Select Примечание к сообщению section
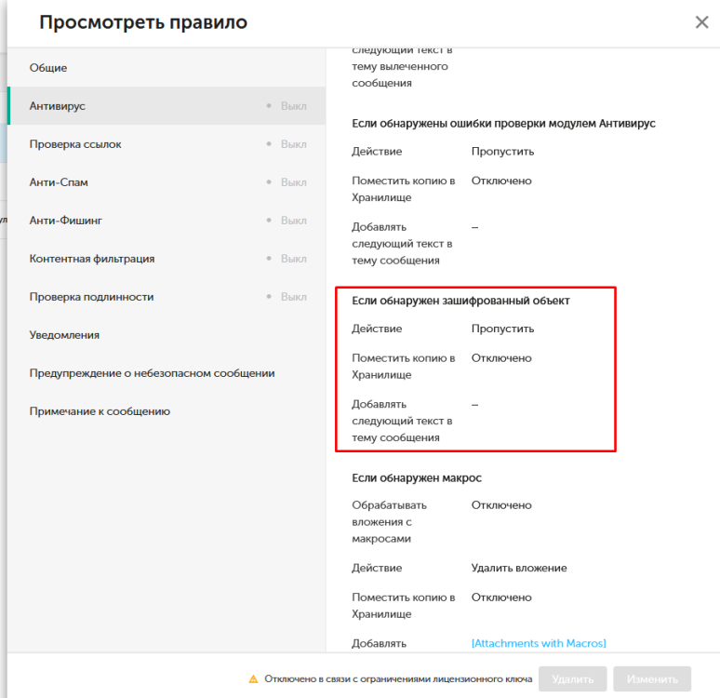Viewport: 720px width, 698px height. click(x=100, y=411)
